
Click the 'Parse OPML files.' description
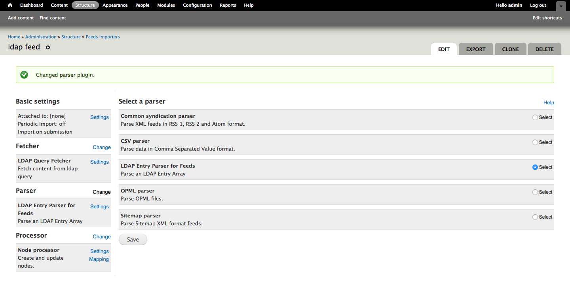(142, 199)
